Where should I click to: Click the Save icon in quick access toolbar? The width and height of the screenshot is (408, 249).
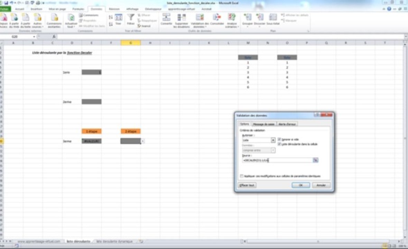pos(6,3)
